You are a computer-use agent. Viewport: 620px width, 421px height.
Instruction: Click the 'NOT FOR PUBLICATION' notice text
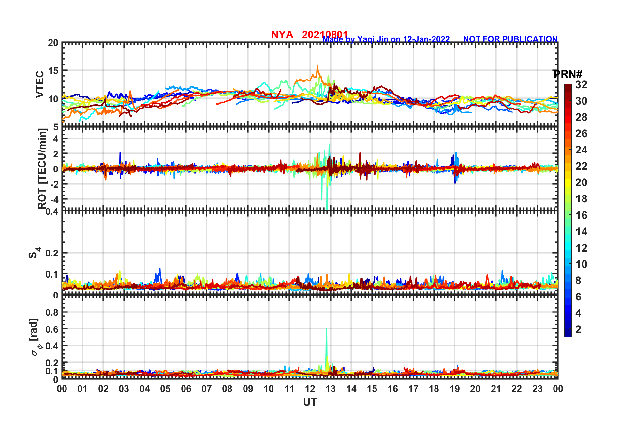pos(510,39)
